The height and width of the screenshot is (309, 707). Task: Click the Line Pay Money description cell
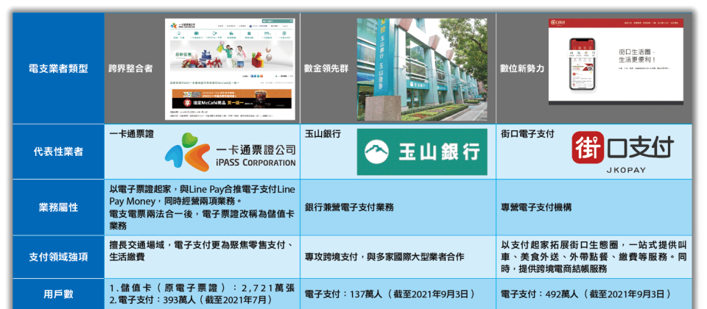pos(202,207)
